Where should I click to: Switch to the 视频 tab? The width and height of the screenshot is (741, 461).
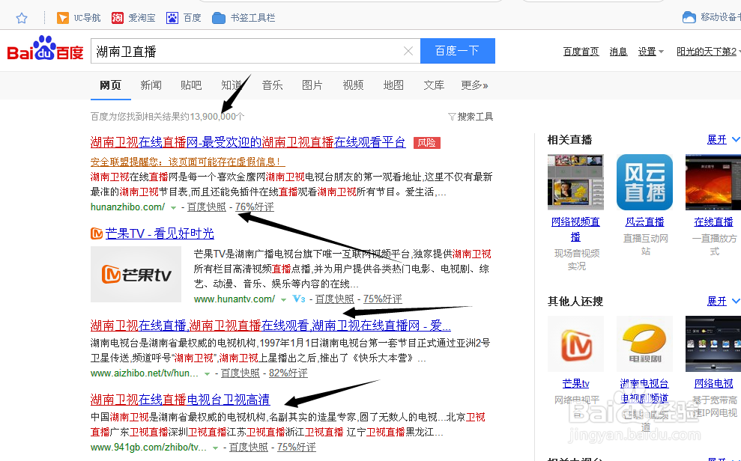coord(353,85)
